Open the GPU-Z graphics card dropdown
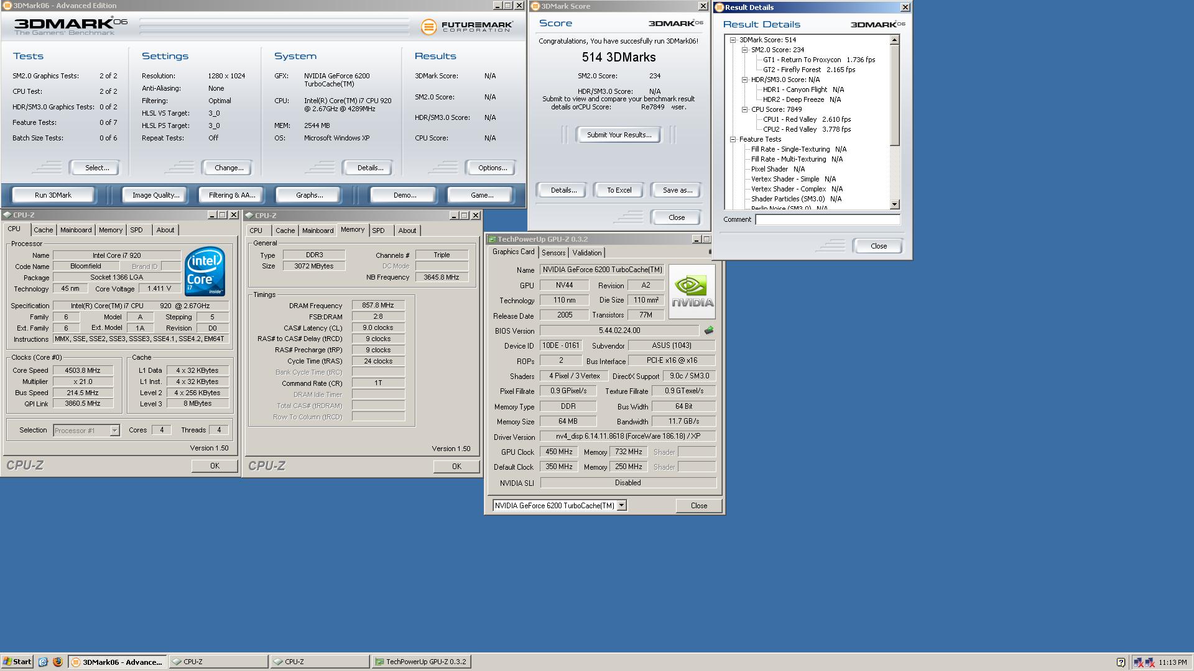 621,506
